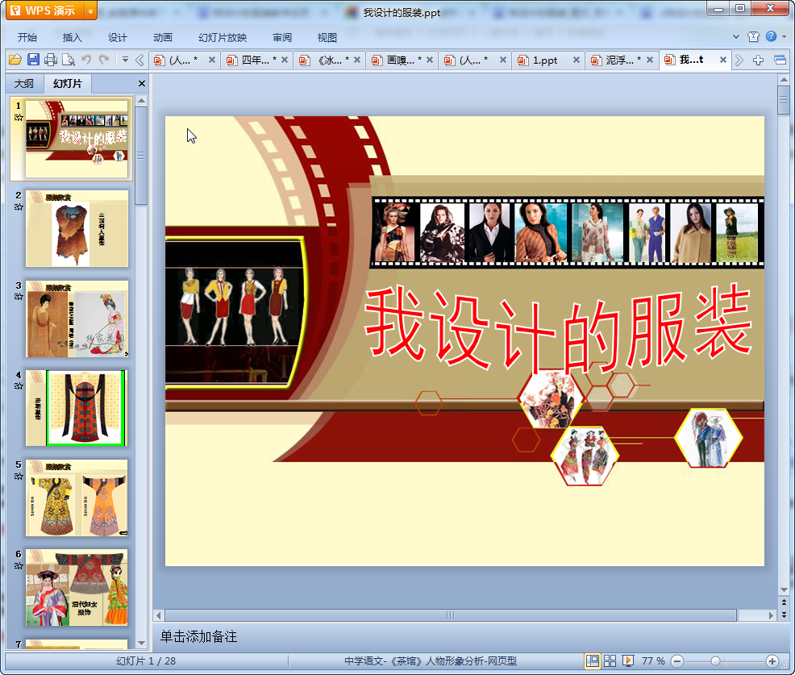Open Print Preview icon
Screen dimensions: 795x675
coord(69,60)
